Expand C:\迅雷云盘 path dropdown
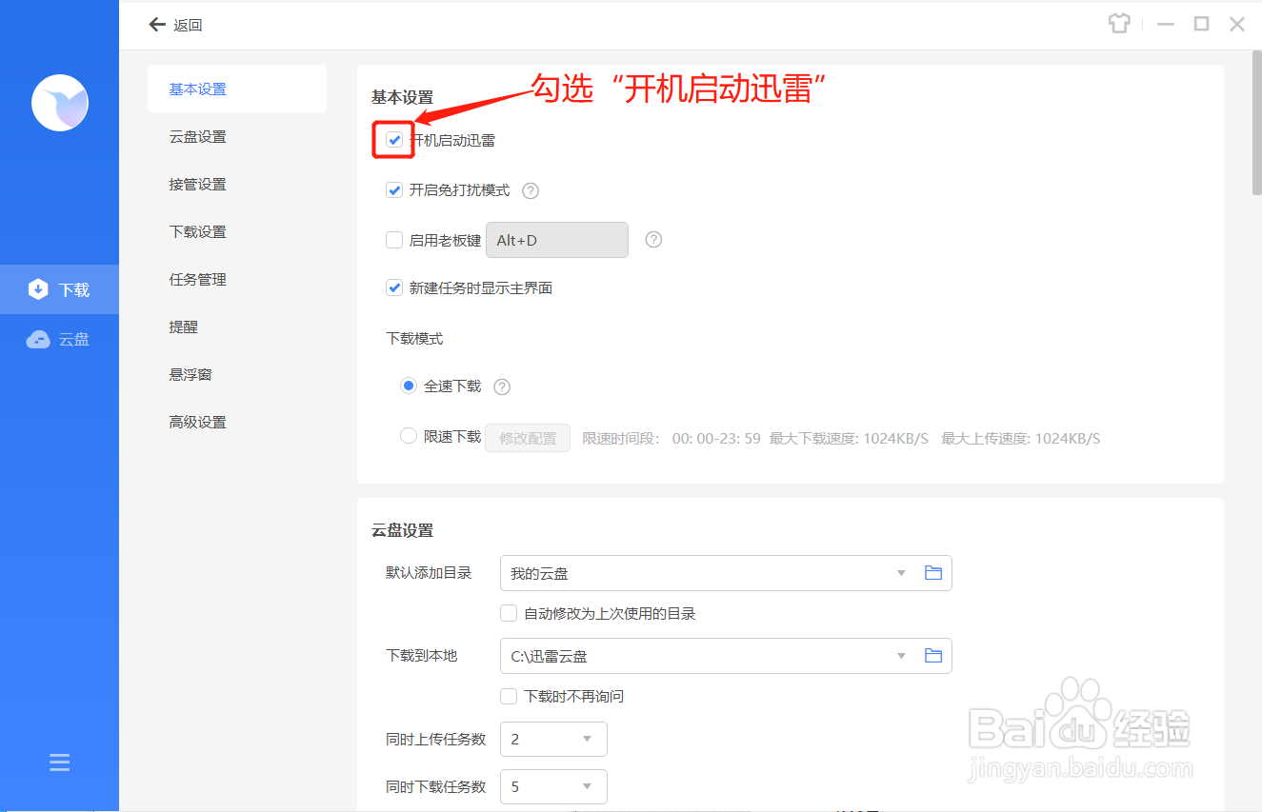Screen dimensions: 1262x812 901,656
